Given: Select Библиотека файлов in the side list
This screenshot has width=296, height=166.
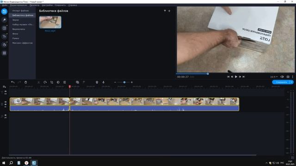Looking at the screenshot, I should [23, 15].
